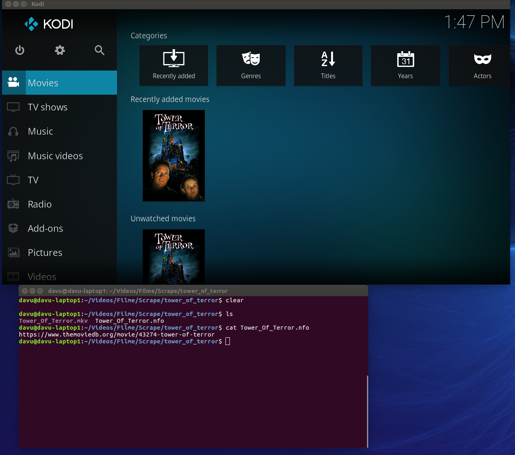Browse movies by Genres label
The width and height of the screenshot is (515, 455).
(x=251, y=76)
